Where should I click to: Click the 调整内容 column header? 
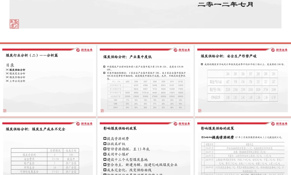tap(249, 144)
